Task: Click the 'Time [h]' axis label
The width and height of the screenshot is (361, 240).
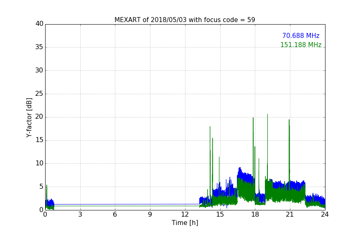Action: (x=185, y=223)
